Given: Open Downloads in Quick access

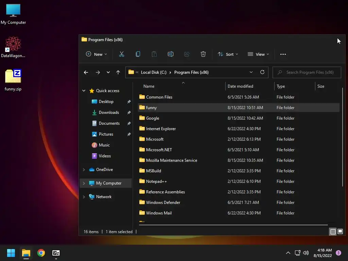Looking at the screenshot, I should click(108, 112).
